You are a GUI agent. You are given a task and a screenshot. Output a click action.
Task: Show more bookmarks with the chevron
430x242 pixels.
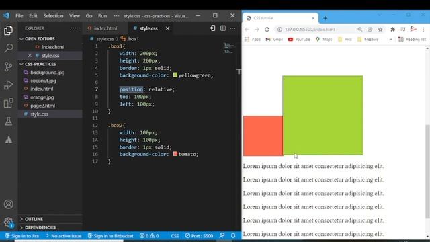390,40
